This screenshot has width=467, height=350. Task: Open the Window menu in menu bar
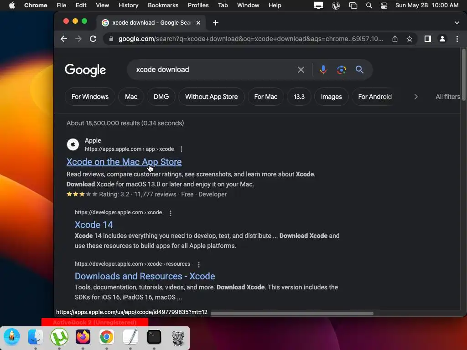pyautogui.click(x=248, y=5)
